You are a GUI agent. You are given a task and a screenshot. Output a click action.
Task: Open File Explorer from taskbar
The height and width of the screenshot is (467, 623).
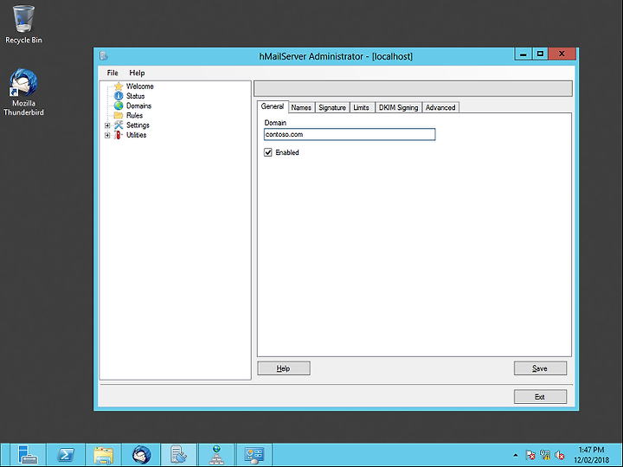(x=103, y=455)
